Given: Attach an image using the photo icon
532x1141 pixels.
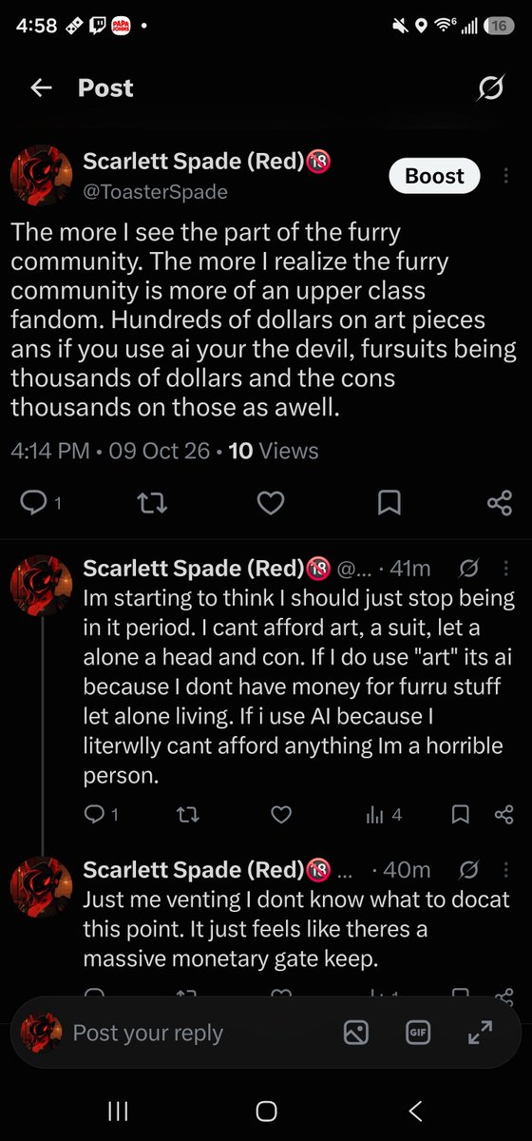Looking at the screenshot, I should pos(356,1033).
